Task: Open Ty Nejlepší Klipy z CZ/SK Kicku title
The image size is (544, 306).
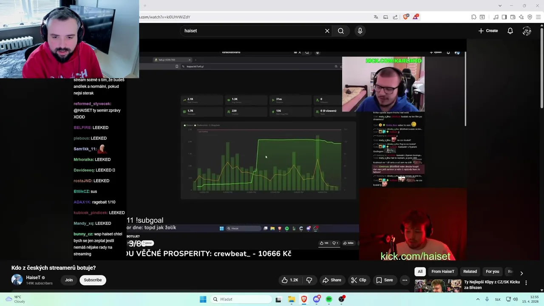Action: pyautogui.click(x=492, y=285)
